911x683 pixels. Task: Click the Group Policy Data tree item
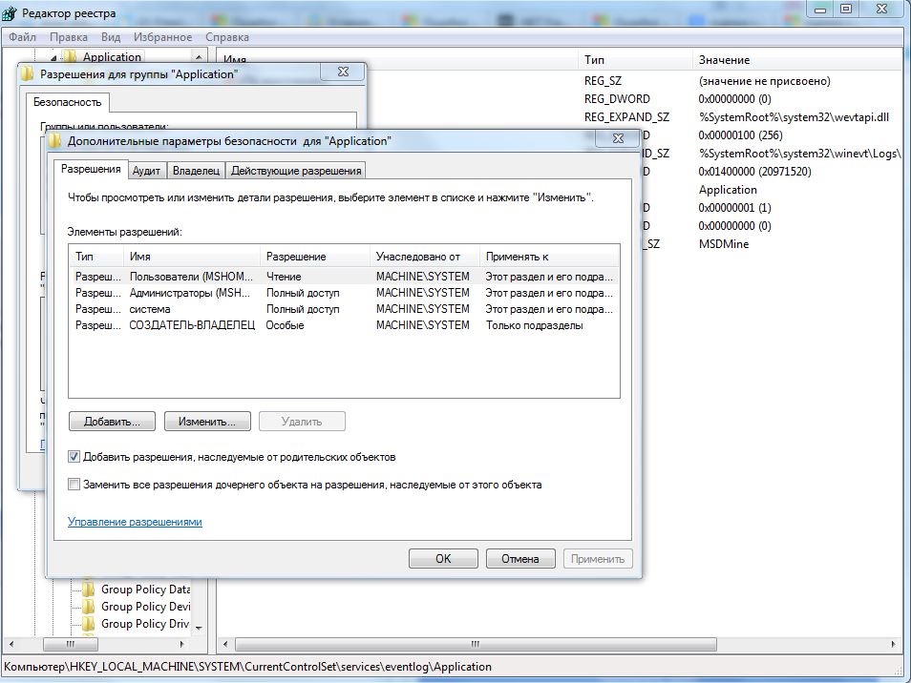145,589
